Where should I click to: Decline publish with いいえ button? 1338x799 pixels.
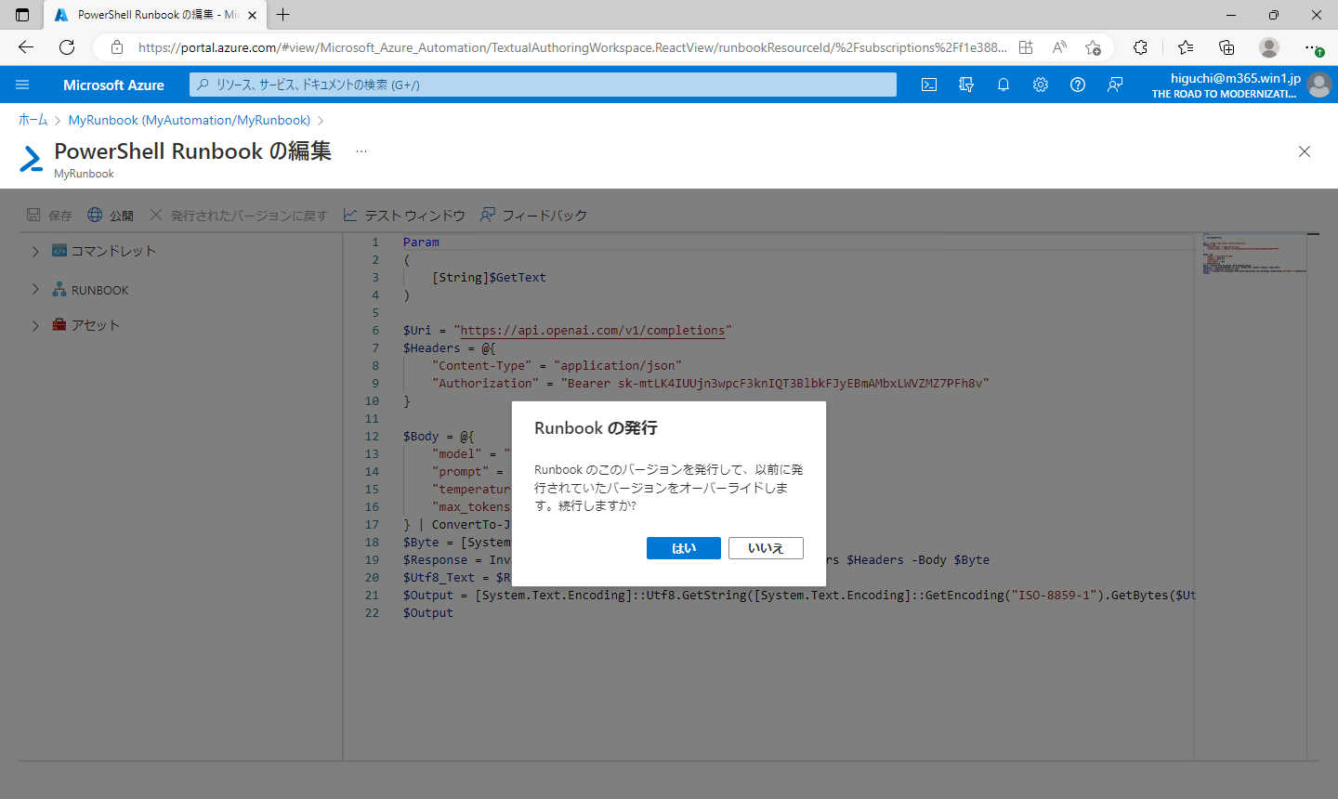click(x=766, y=548)
